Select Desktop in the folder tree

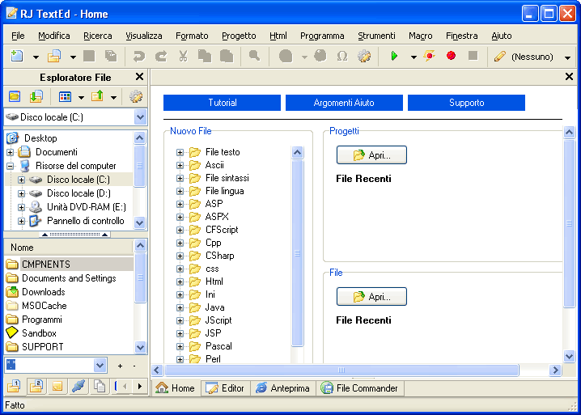click(40, 138)
